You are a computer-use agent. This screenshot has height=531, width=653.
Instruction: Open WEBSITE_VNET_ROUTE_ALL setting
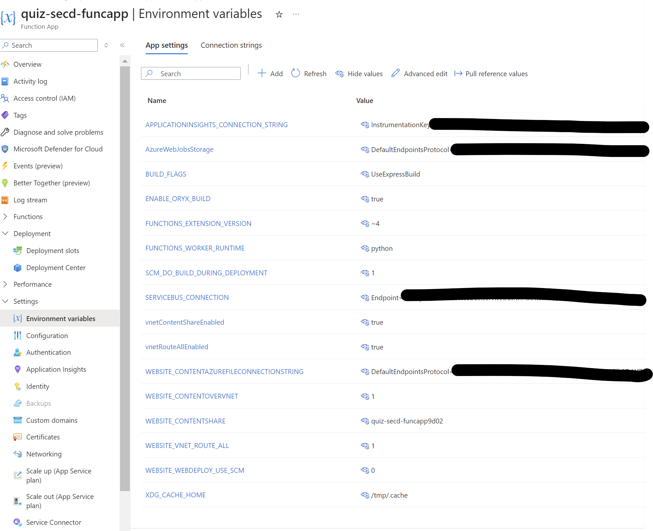187,445
